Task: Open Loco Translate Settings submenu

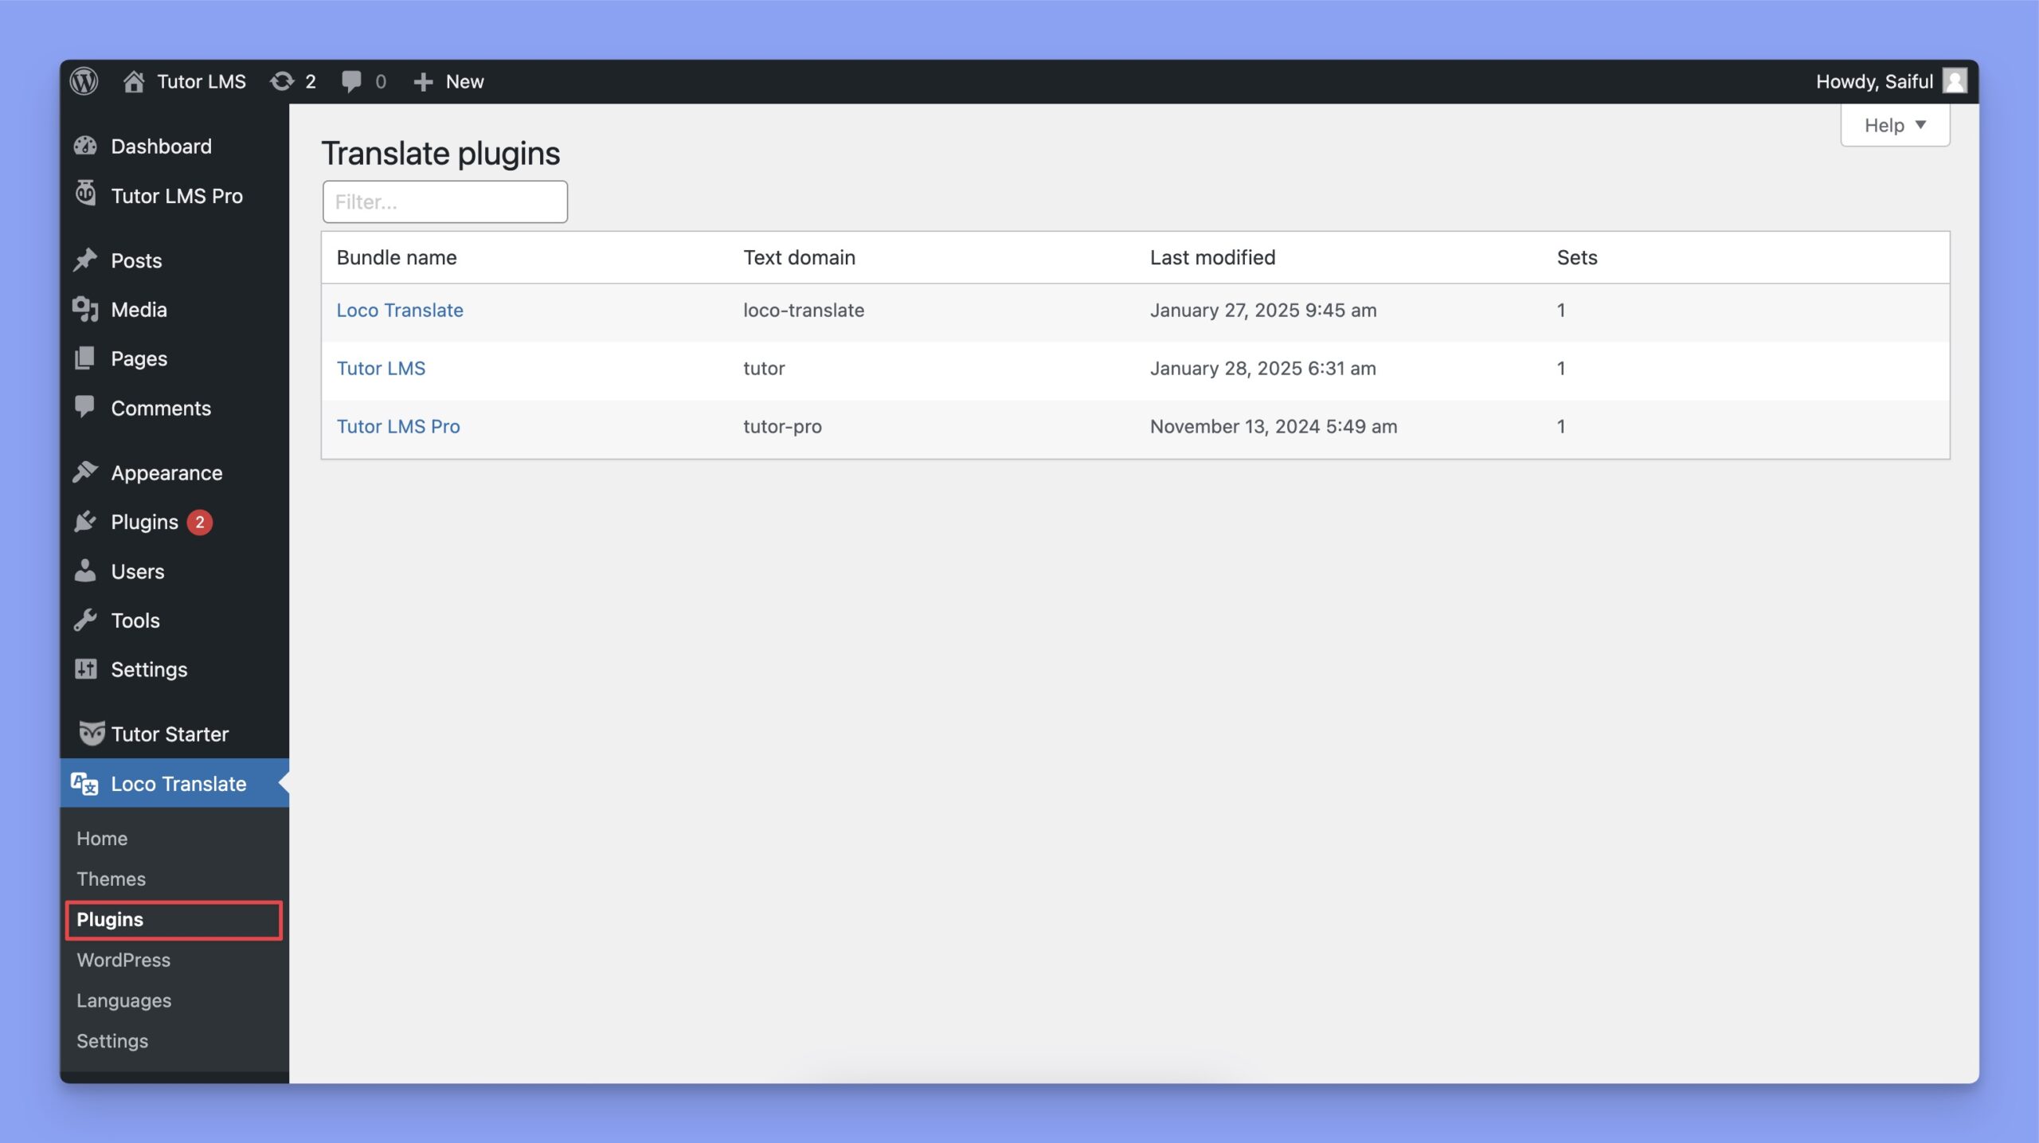Action: click(112, 1041)
